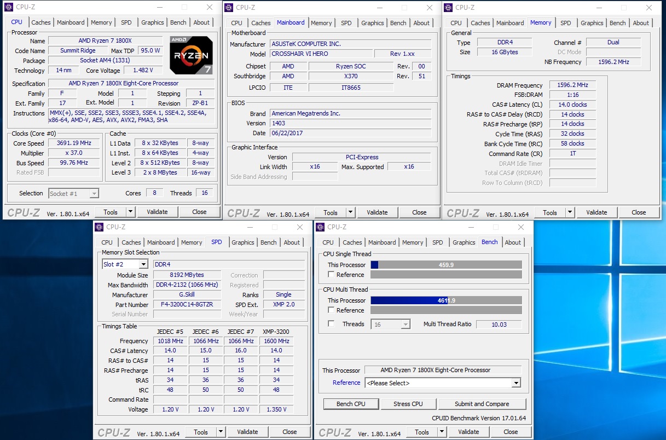Click Validate in the CPU window
Image resolution: width=666 pixels, height=440 pixels.
tap(158, 212)
